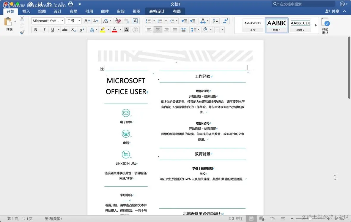Click the telephone icon in resume
This screenshot has width=351, height=222.
[126, 134]
